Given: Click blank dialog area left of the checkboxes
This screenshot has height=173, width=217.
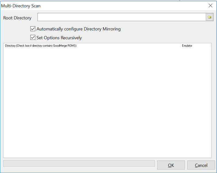Looking at the screenshot, I should (14, 33).
